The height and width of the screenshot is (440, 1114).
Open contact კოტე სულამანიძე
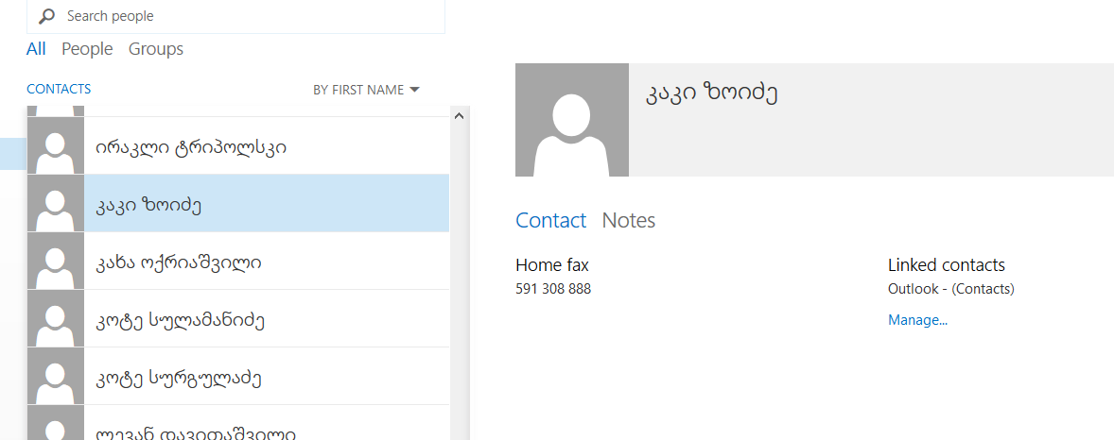pyautogui.click(x=180, y=320)
